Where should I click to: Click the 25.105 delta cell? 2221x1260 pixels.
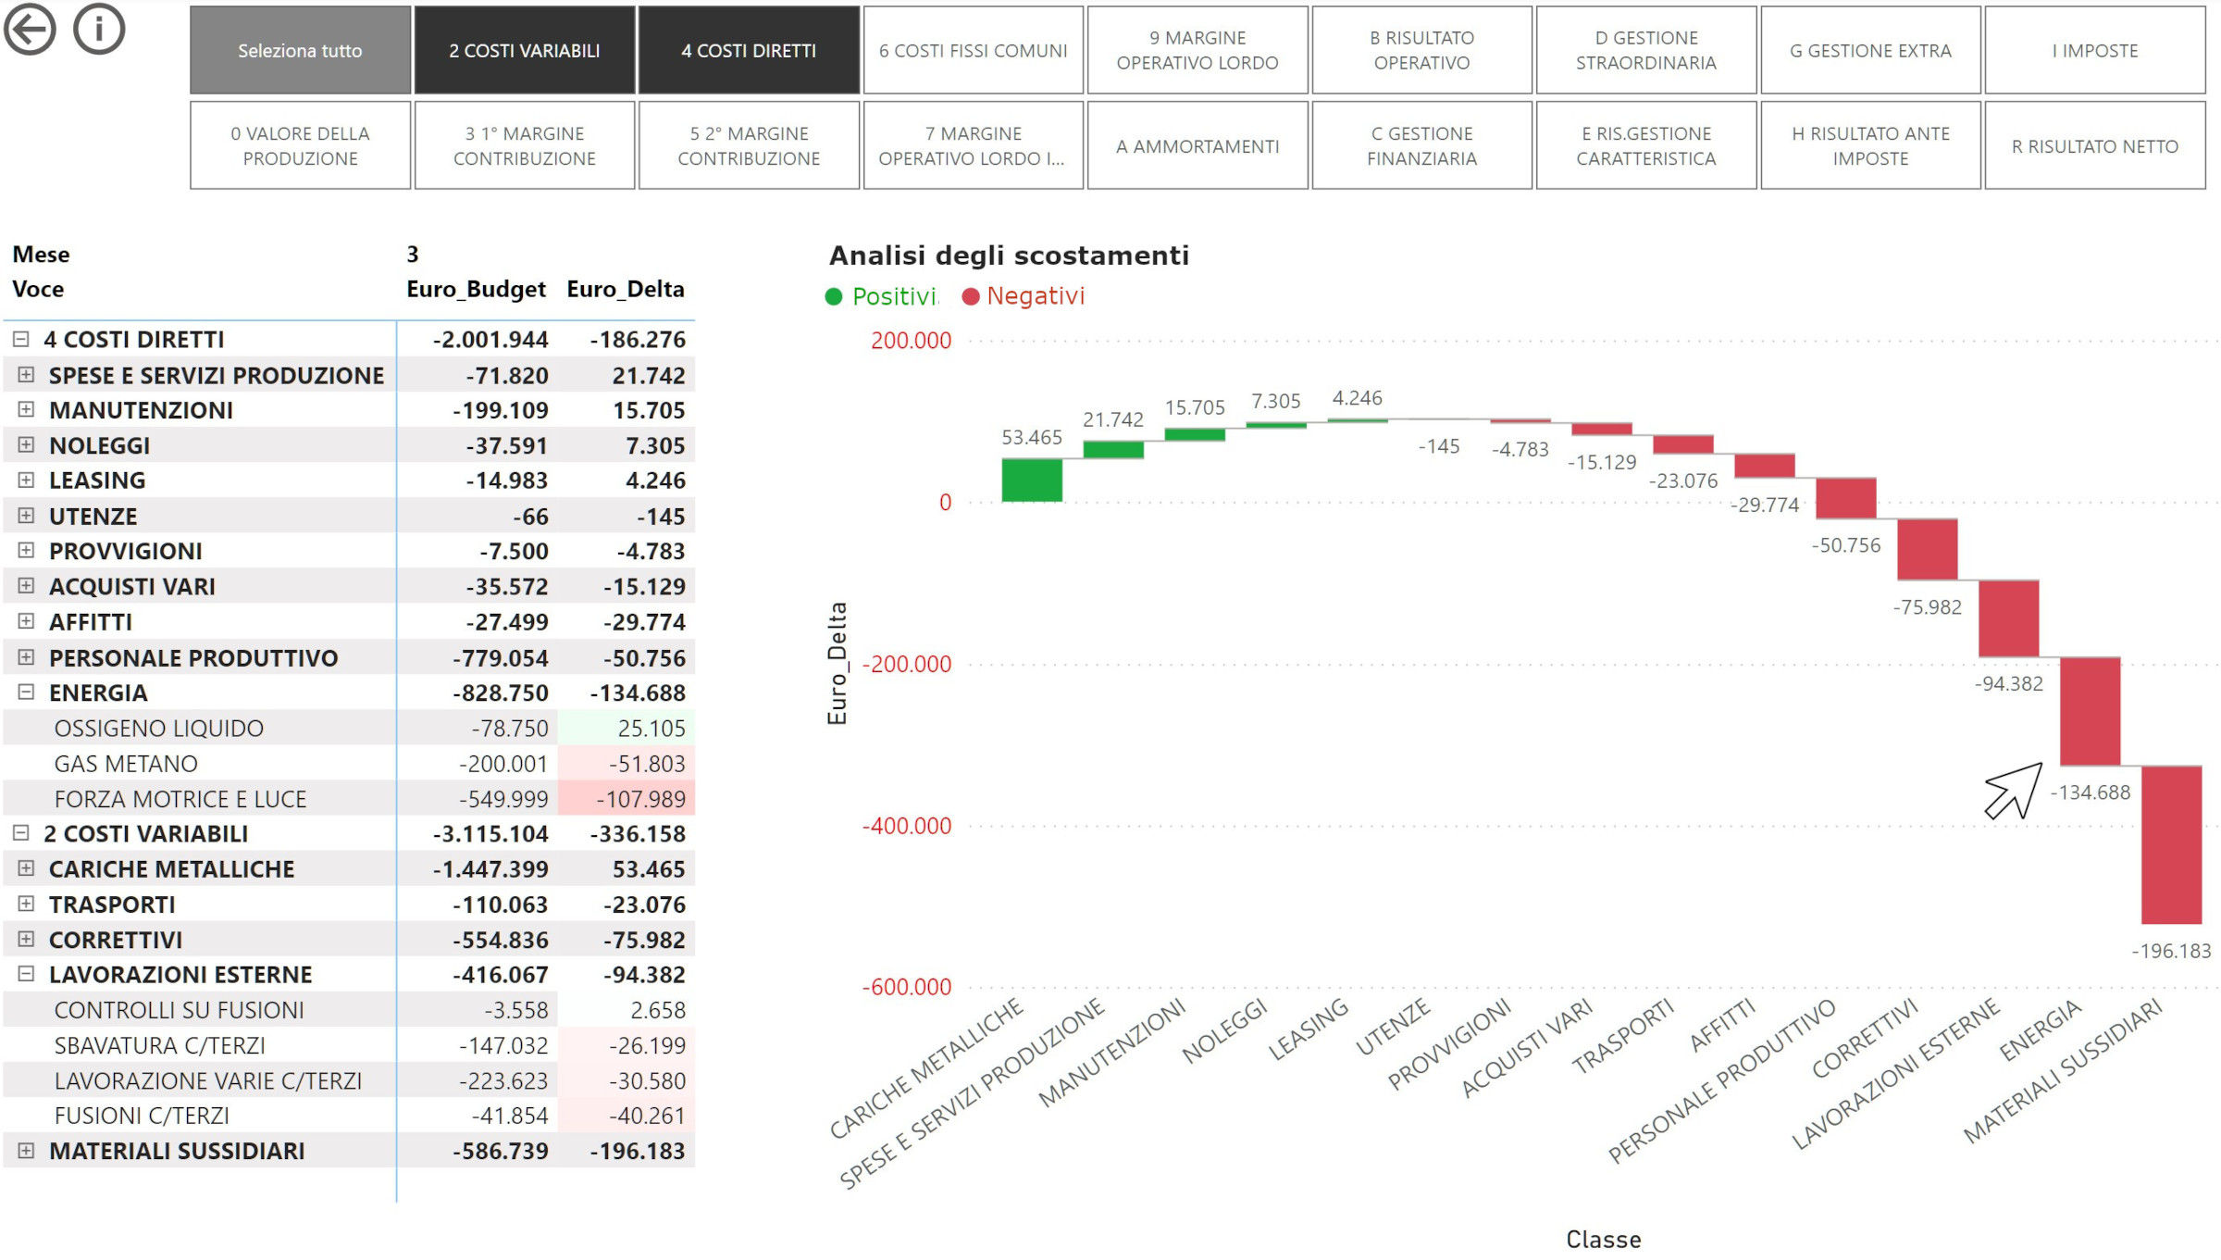click(x=627, y=729)
